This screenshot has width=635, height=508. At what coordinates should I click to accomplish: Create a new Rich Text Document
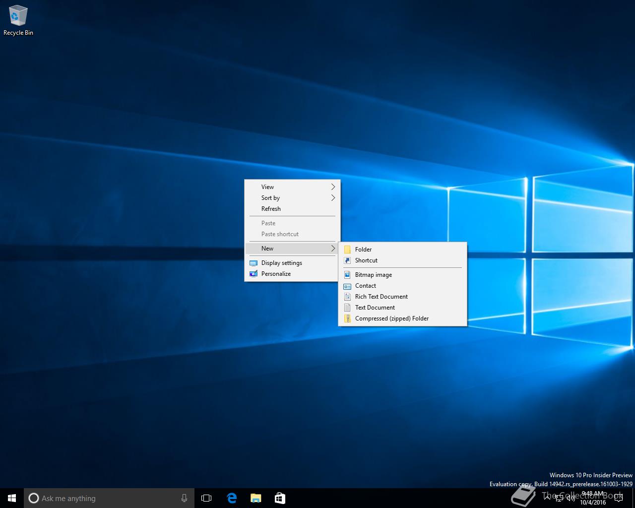click(402, 297)
